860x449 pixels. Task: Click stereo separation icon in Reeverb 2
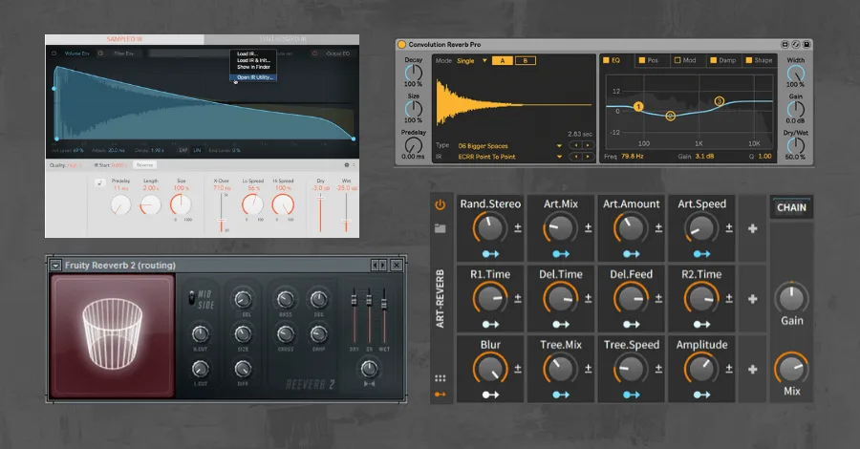click(x=369, y=384)
